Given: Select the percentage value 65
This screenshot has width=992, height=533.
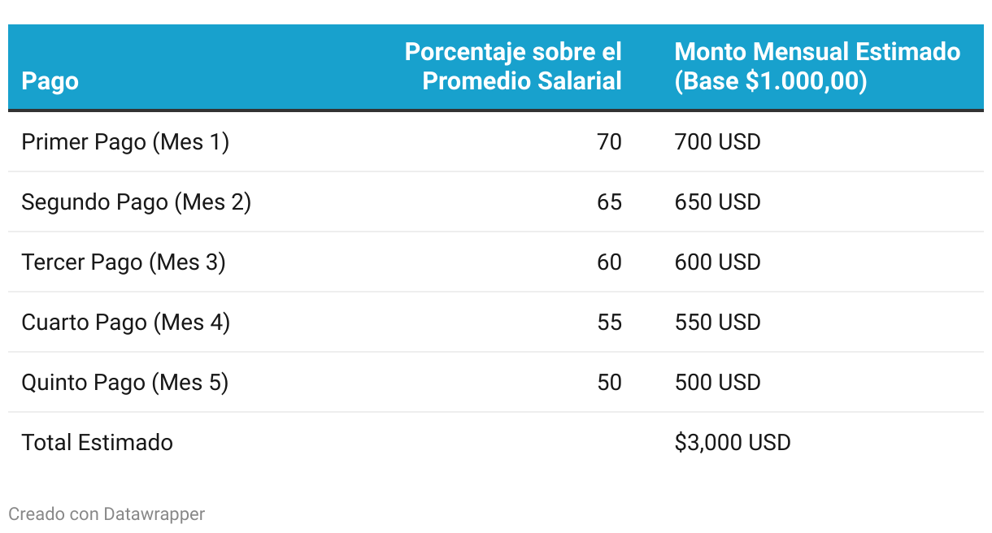Looking at the screenshot, I should tap(610, 202).
